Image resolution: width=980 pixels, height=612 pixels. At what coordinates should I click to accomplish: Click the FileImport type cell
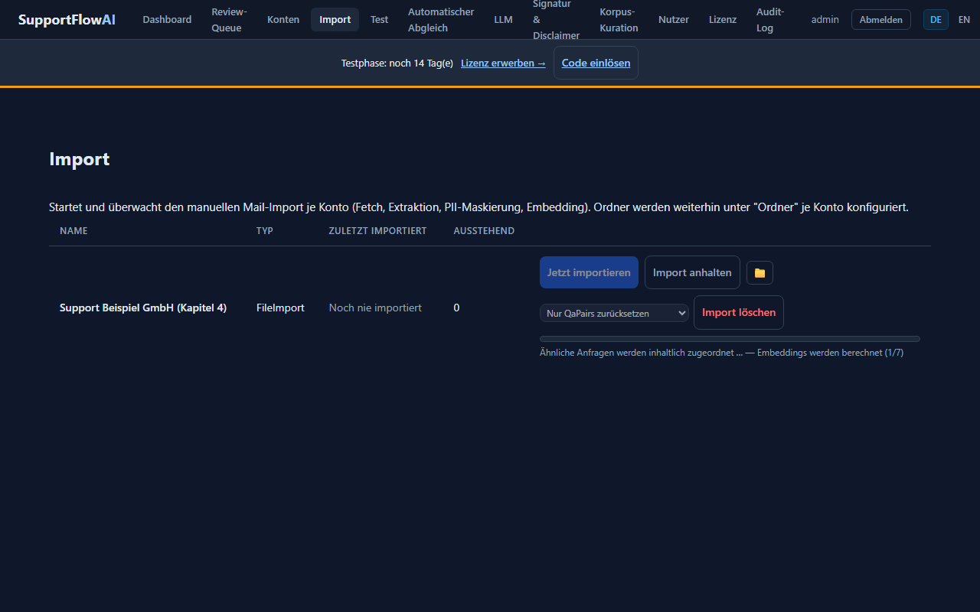280,308
